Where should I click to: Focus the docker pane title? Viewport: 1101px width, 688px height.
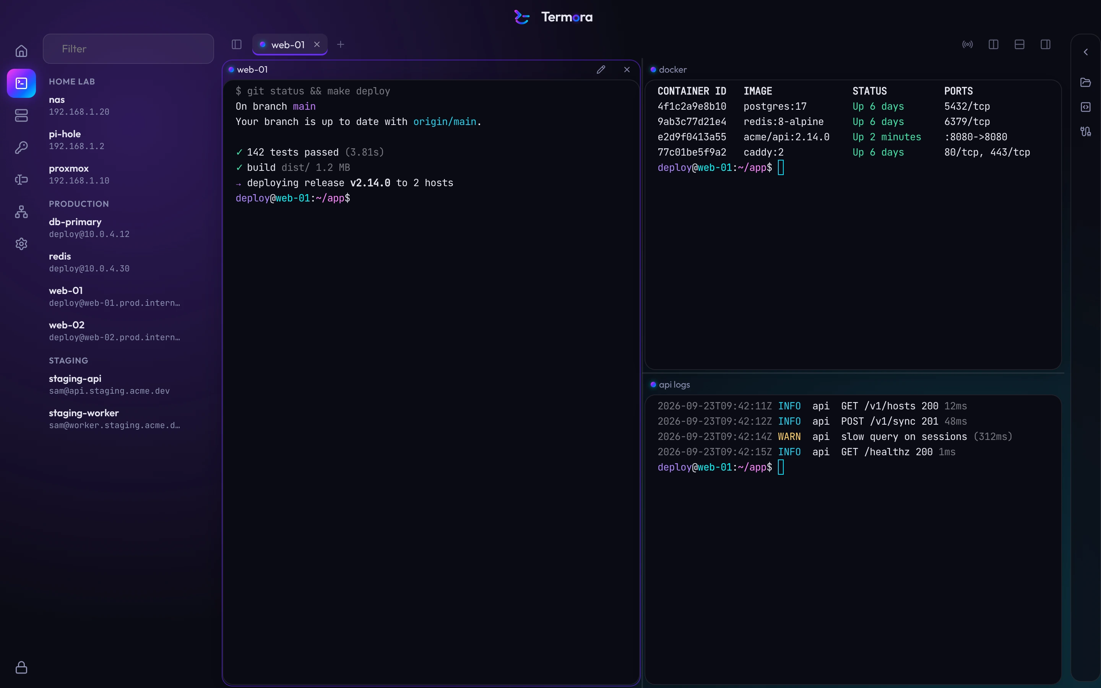click(x=672, y=70)
